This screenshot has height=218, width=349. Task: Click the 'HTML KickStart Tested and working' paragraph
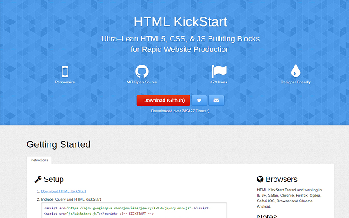[289, 198]
